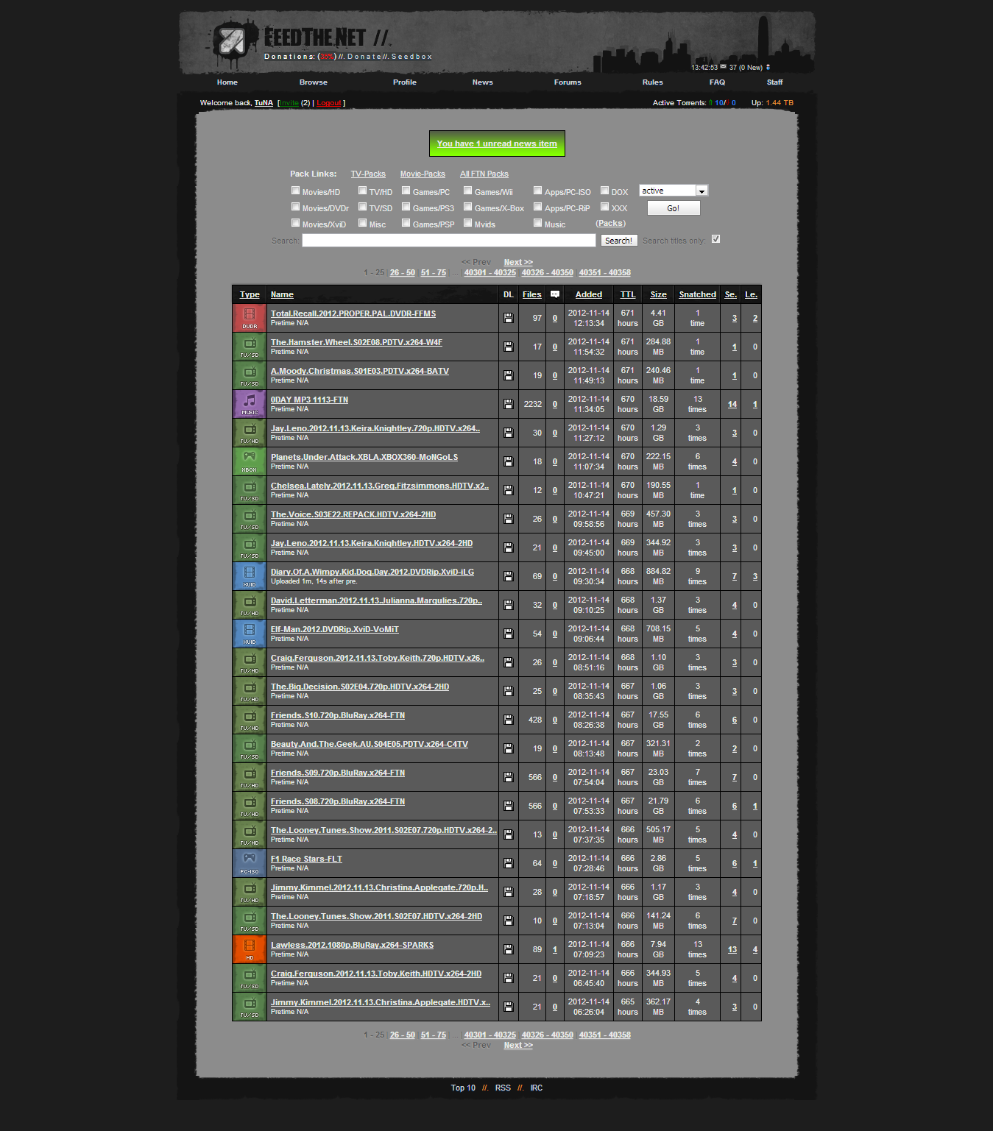This screenshot has width=993, height=1131.
Task: Open the TuNA username link
Action: (x=264, y=103)
